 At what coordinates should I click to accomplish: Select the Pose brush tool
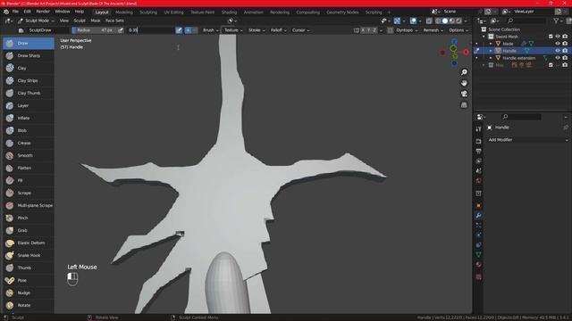(29, 280)
